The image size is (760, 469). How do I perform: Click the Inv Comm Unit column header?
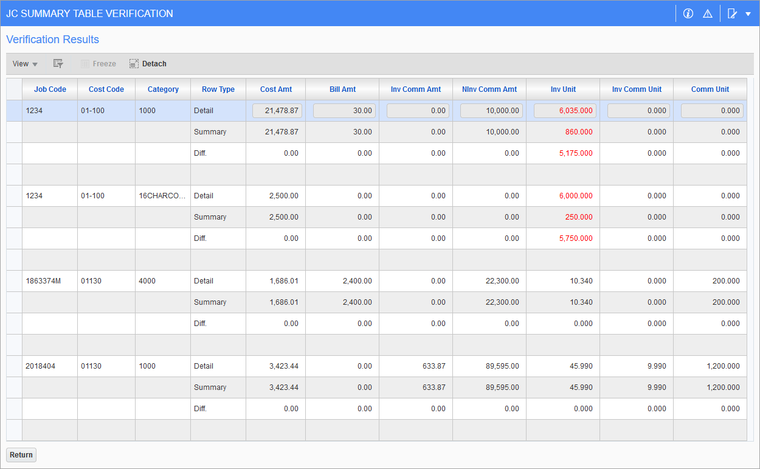637,89
